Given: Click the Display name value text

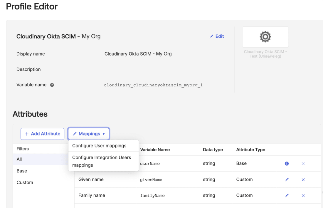Looking at the screenshot, I should (138, 54).
